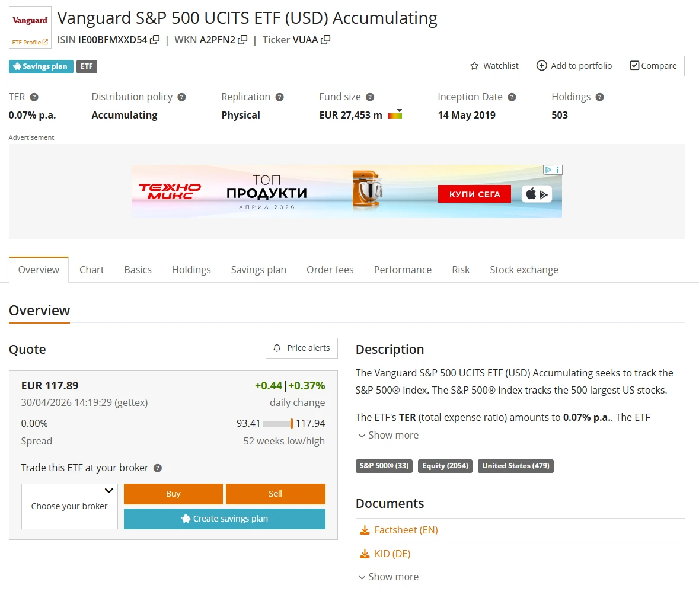Expand Show more under Documents
The image size is (699, 598).
(x=388, y=577)
